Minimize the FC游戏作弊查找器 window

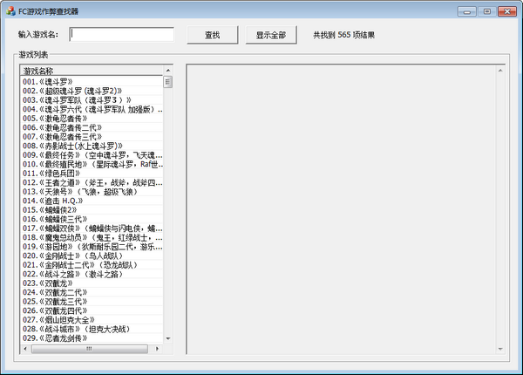point(467,12)
